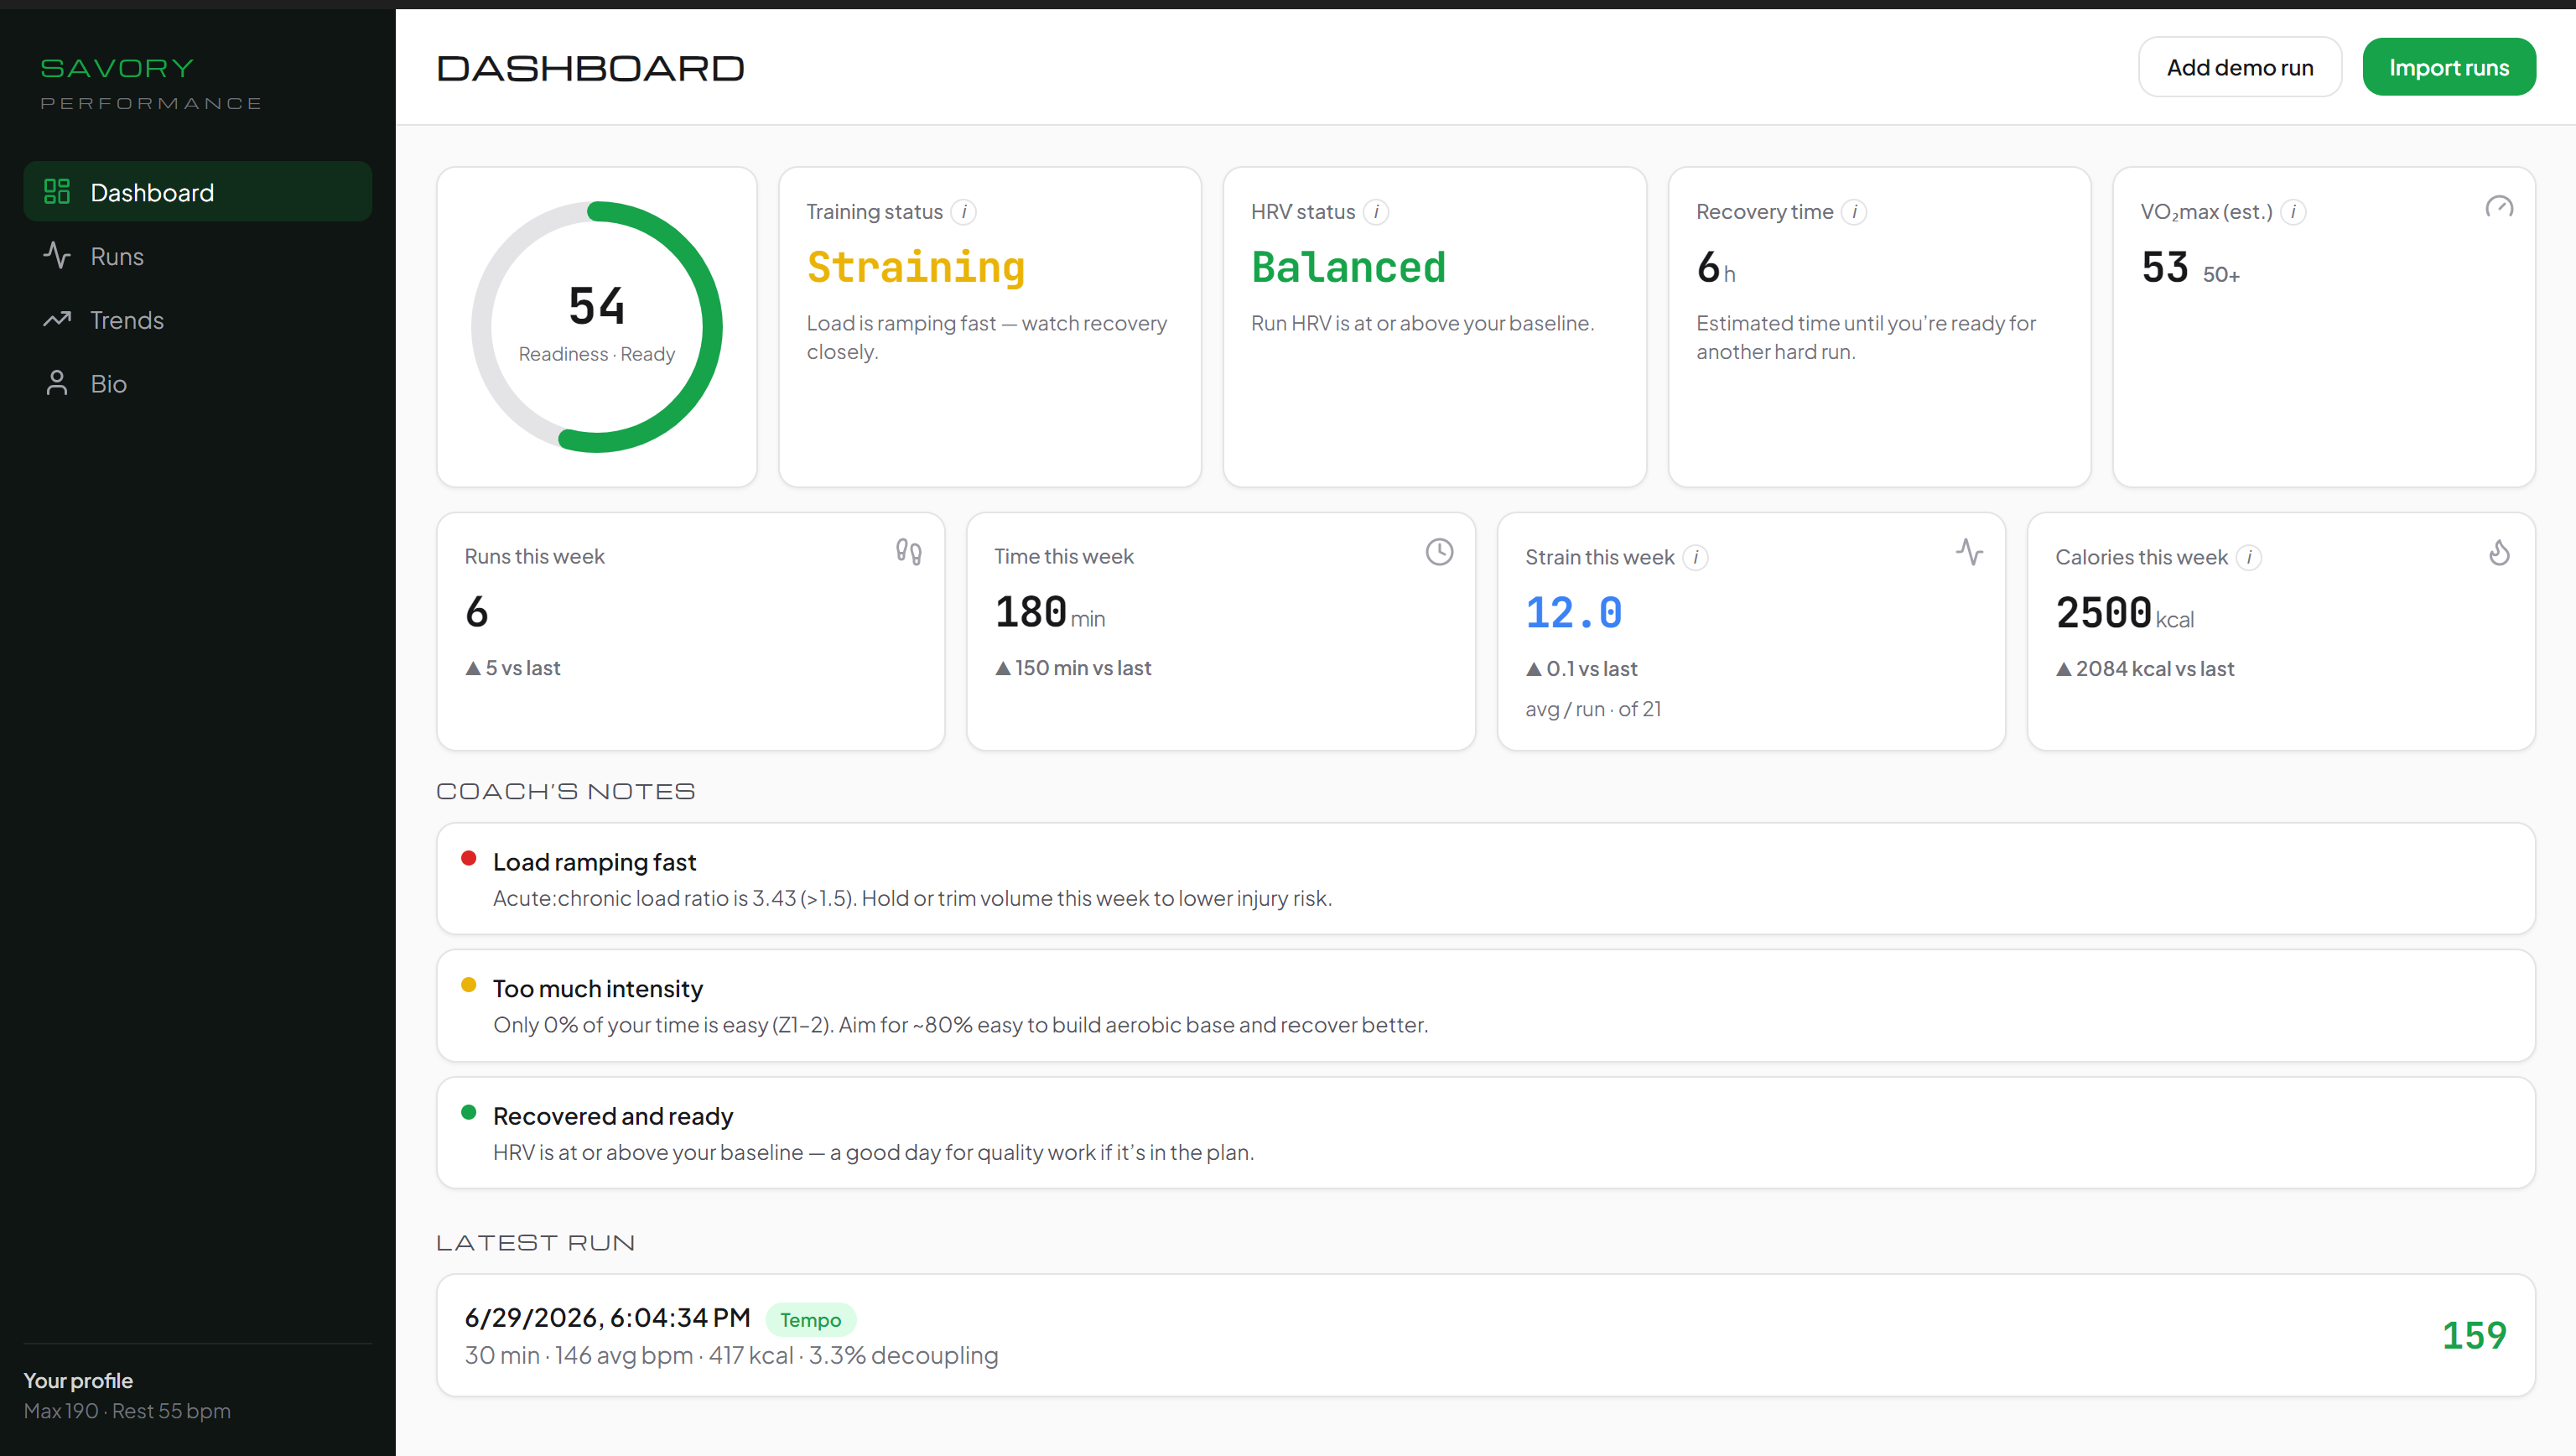This screenshot has width=2576, height=1456.
Task: Click the Coach's Notes section heading
Action: (566, 791)
